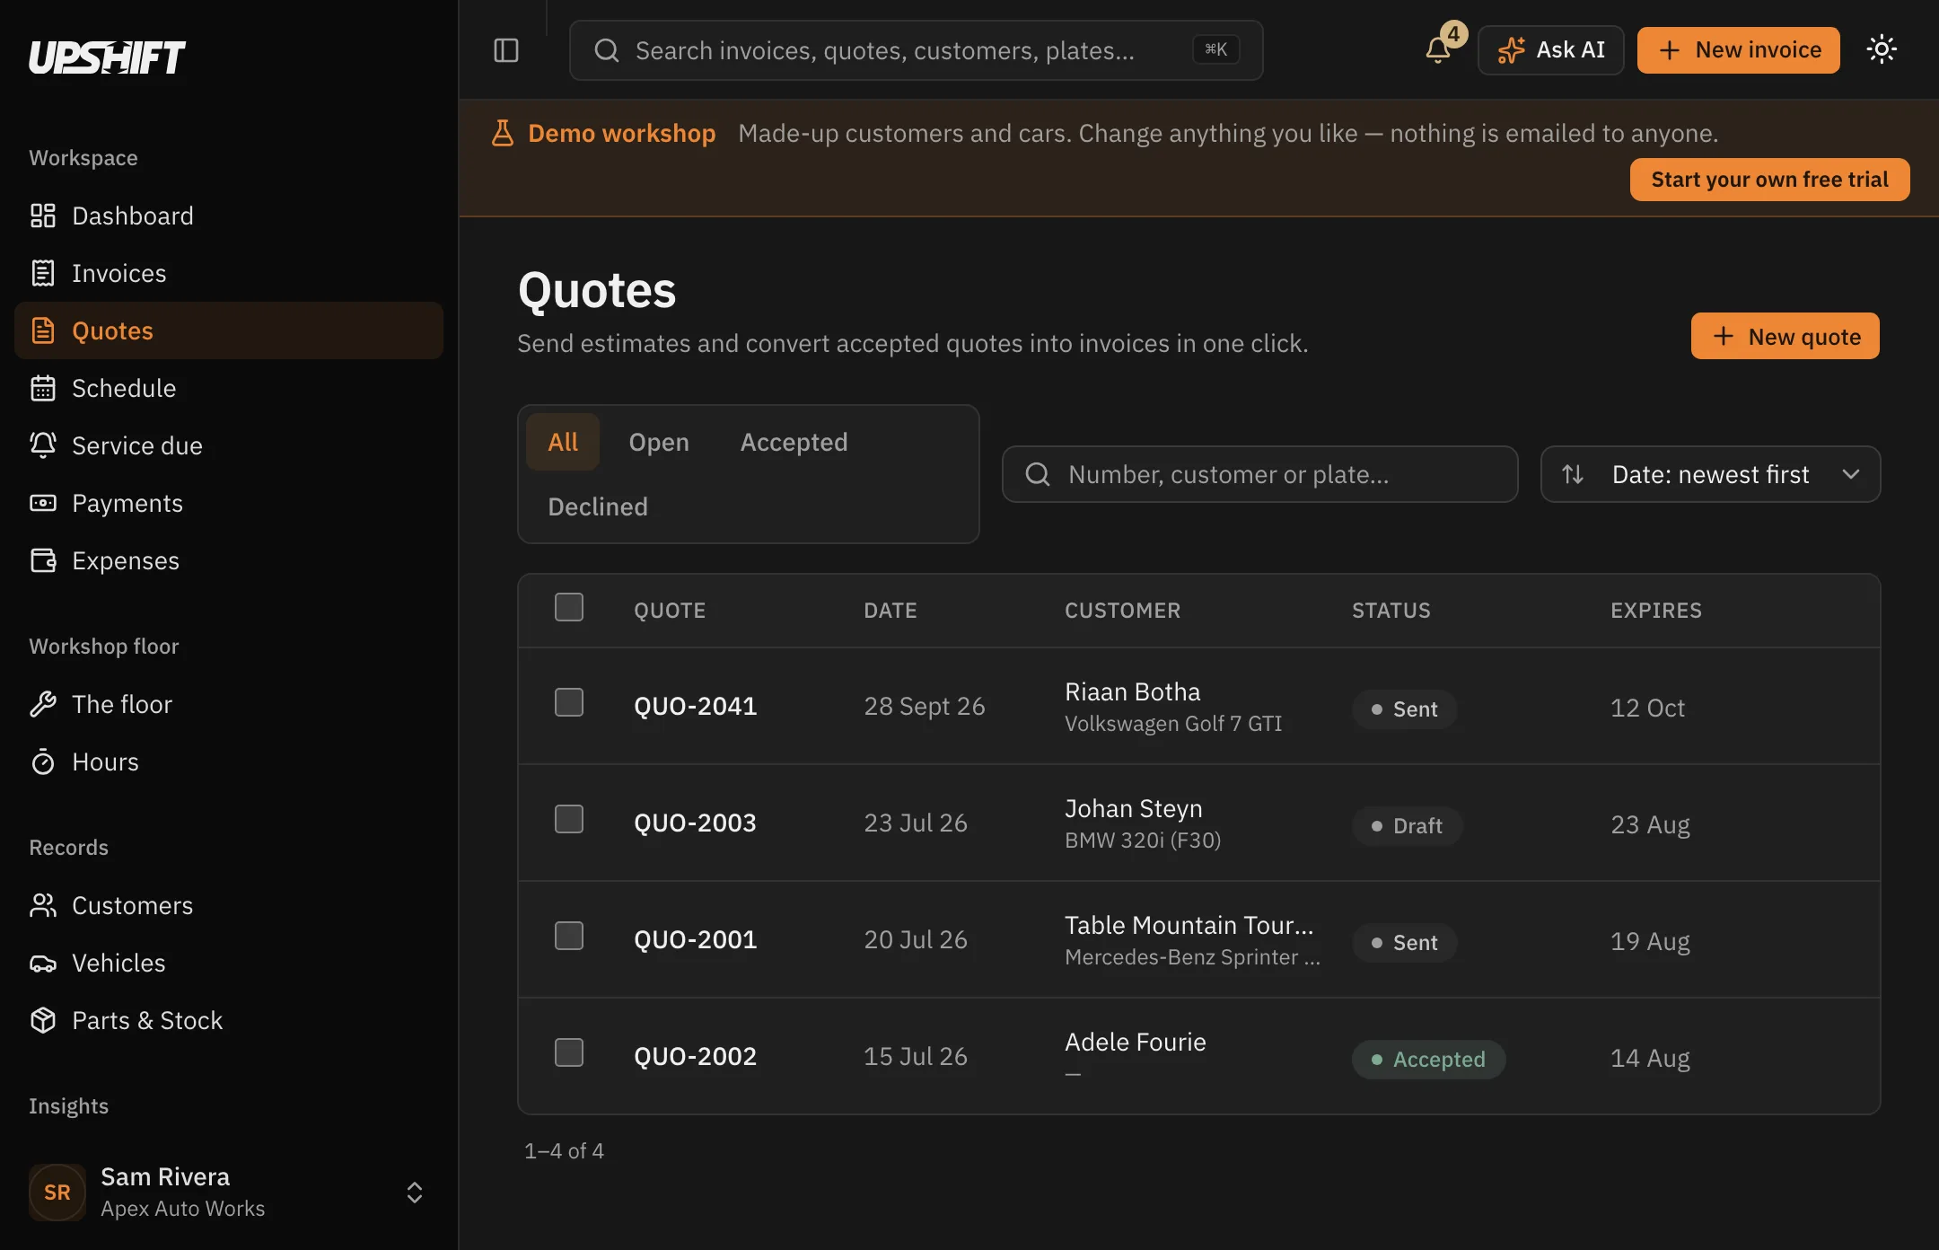Open Invoices from the sidebar
Viewport: 1939px width, 1250px height.
[x=229, y=273]
